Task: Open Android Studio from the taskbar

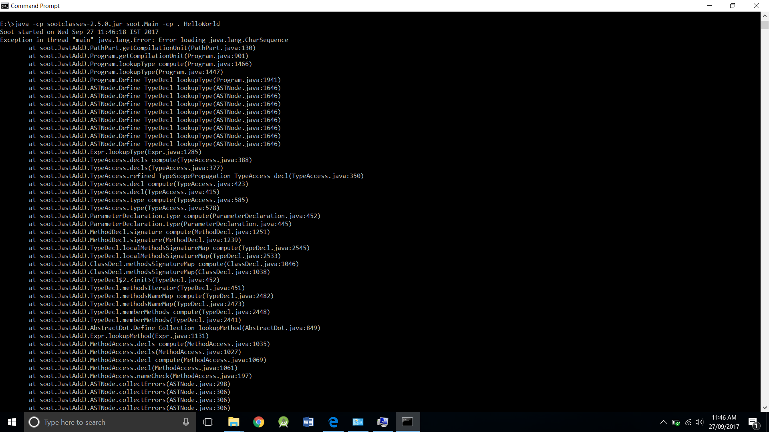Action: tap(284, 422)
